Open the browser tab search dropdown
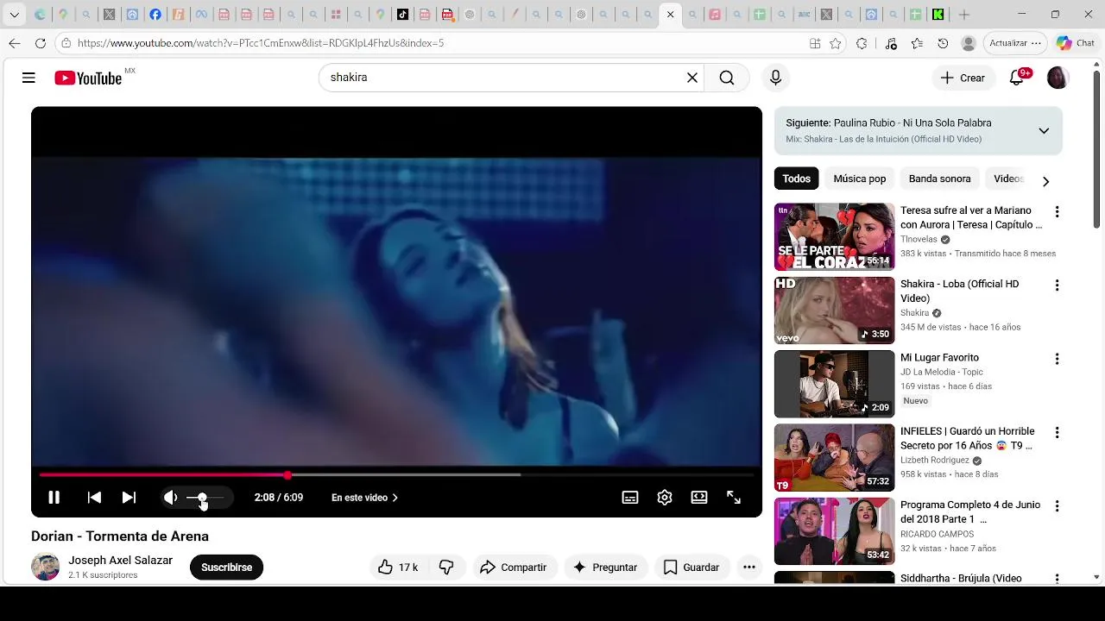 click(x=15, y=15)
